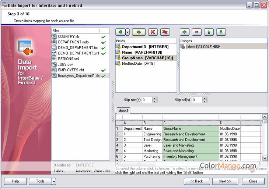
Task: Open the Tools dropdown arrow
Action: (54, 181)
